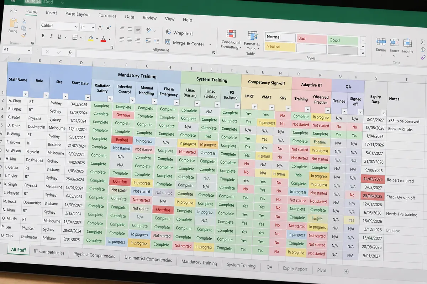Add a new sheet with the plus icon

click(x=346, y=271)
